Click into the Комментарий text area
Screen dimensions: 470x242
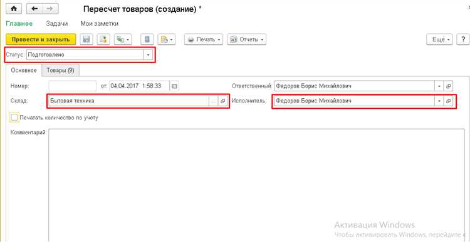256,185
